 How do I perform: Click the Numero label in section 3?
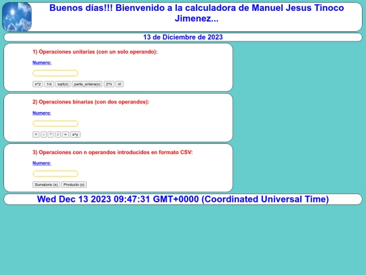(x=42, y=163)
